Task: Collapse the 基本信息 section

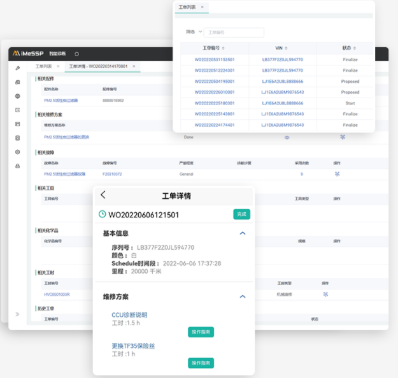Action: click(243, 233)
